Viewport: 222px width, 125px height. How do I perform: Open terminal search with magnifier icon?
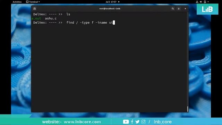(173, 9)
